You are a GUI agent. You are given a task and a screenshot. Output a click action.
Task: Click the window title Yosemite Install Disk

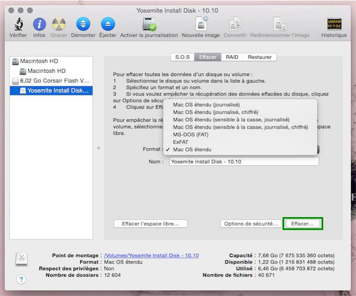[177, 11]
